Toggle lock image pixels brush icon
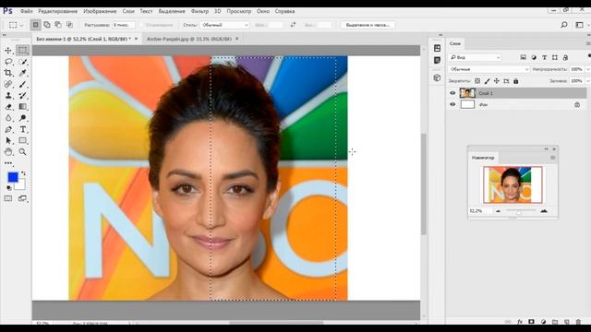The image size is (591, 332). click(x=487, y=81)
